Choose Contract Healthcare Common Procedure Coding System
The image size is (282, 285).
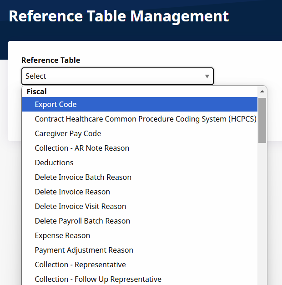(x=146, y=119)
